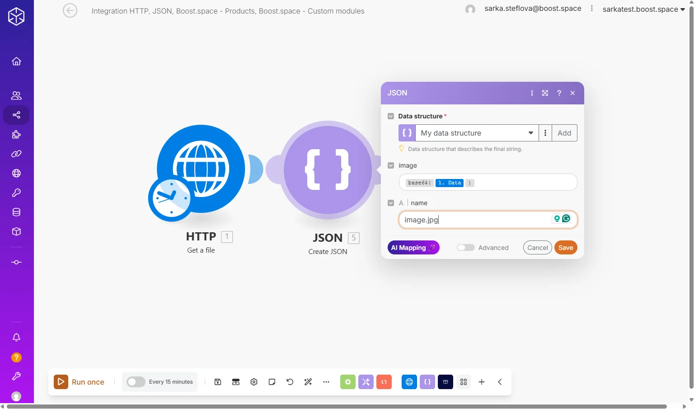Open scenario settings gear in toolbar
The height and width of the screenshot is (409, 694).
(x=254, y=382)
